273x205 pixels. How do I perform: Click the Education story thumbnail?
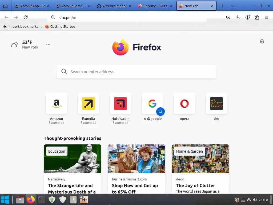(73, 159)
